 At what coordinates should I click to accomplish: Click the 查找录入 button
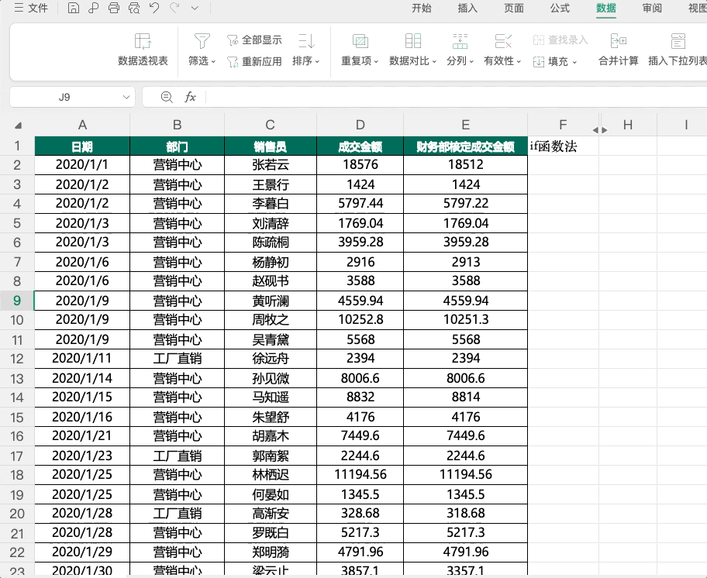click(560, 40)
